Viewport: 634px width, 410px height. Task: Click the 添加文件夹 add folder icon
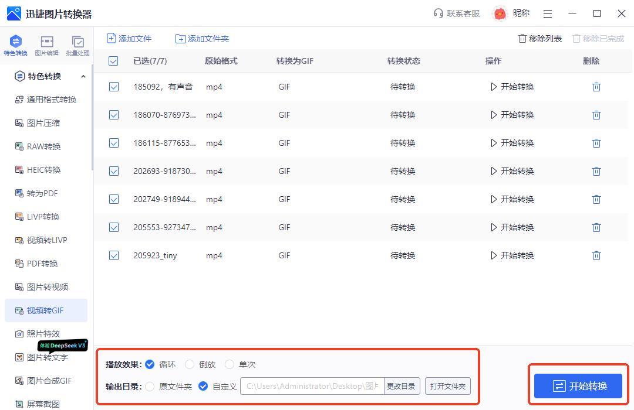click(x=180, y=39)
